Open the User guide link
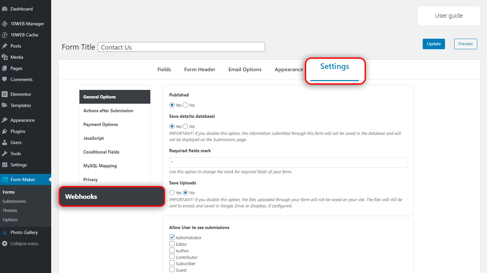 tap(449, 16)
